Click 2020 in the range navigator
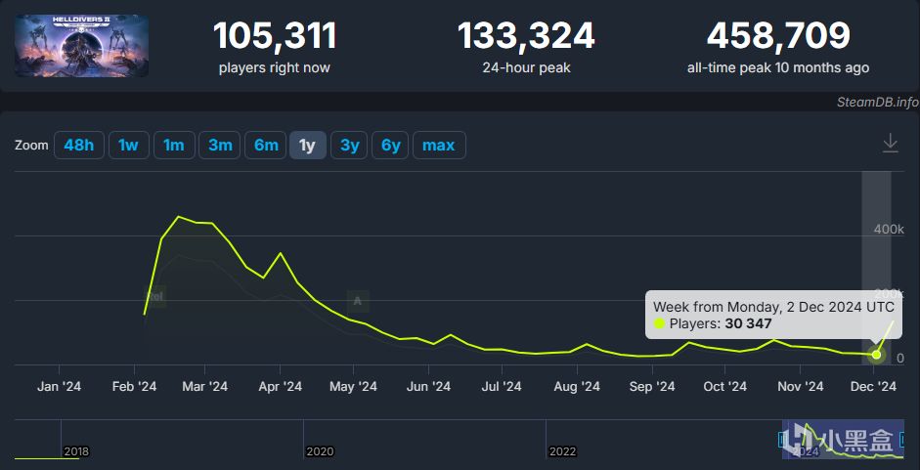The width and height of the screenshot is (920, 470). [x=320, y=451]
